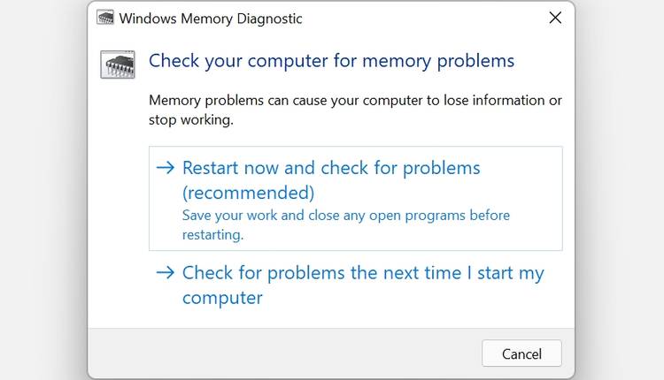Click the "stop working." line of the description
The height and width of the screenshot is (380, 664).
click(x=190, y=120)
